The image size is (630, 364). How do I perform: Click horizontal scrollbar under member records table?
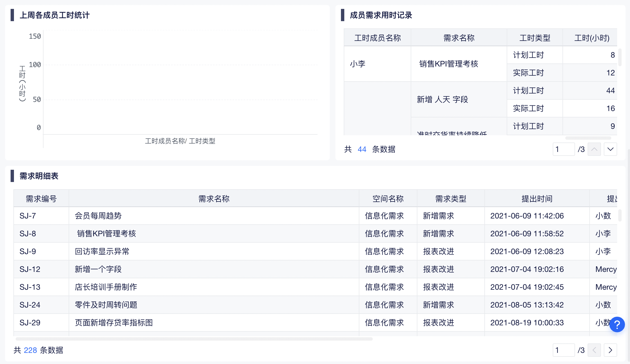588,138
